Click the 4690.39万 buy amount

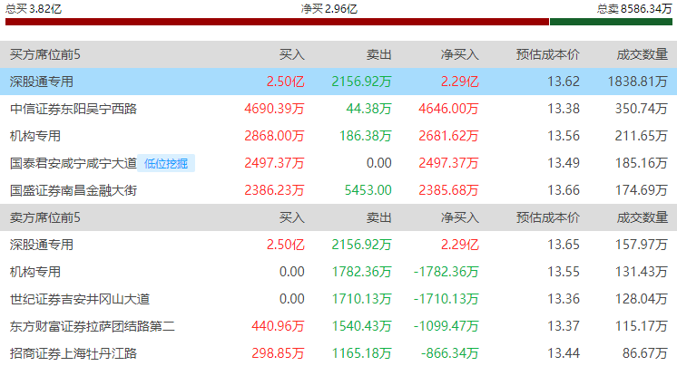[x=274, y=109]
